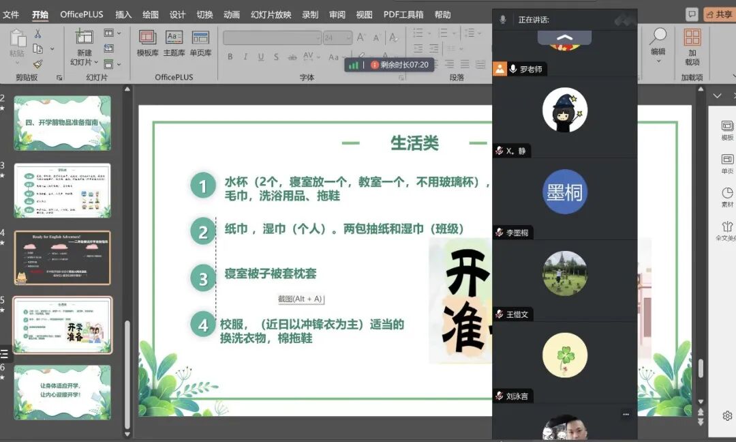Toggle bold formatting
Viewport: 736px width, 442px height.
(x=230, y=57)
